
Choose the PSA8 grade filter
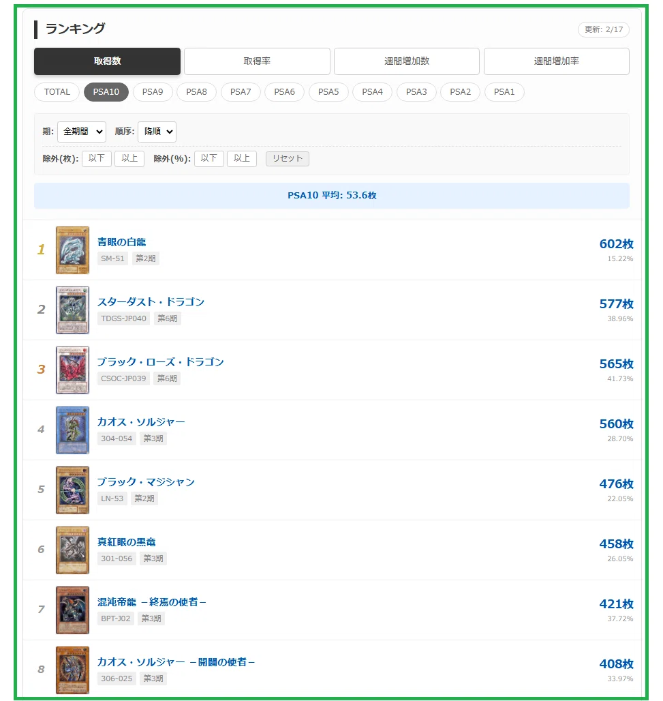196,92
